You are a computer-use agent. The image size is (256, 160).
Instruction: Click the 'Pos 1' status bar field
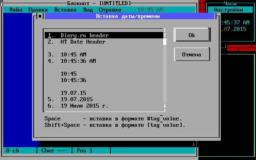pyautogui.click(x=91, y=150)
